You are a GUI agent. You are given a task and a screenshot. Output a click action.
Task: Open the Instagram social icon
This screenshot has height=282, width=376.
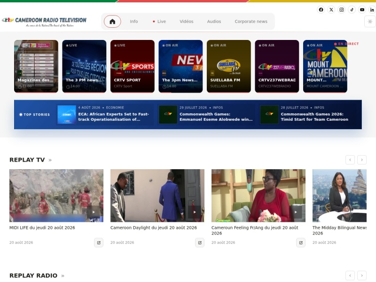click(x=342, y=9)
